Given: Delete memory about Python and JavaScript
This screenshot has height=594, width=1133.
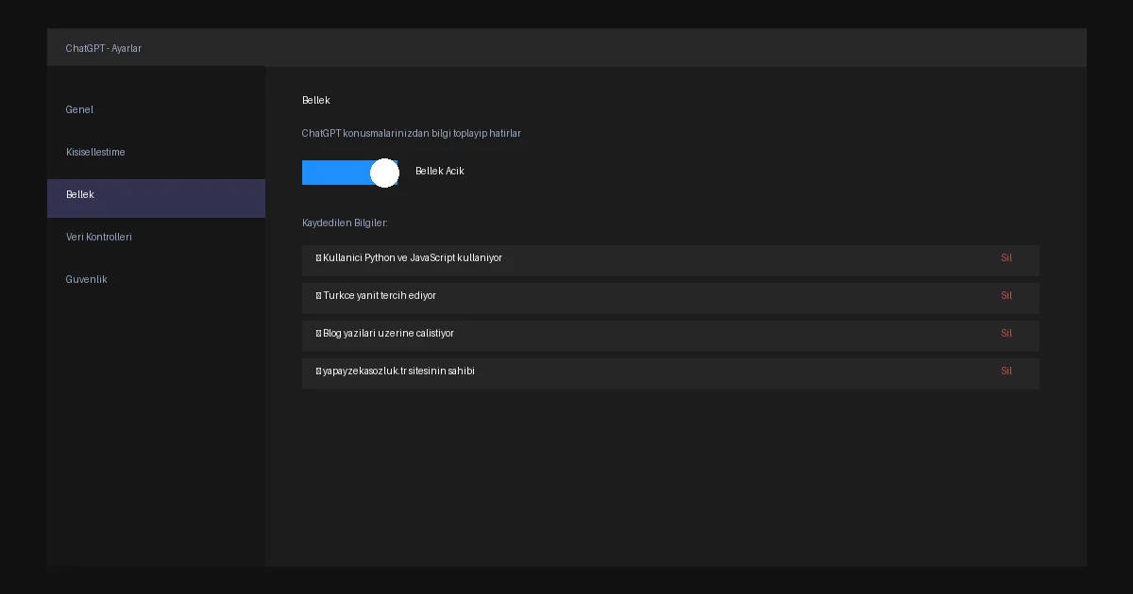Looking at the screenshot, I should pos(1006,258).
